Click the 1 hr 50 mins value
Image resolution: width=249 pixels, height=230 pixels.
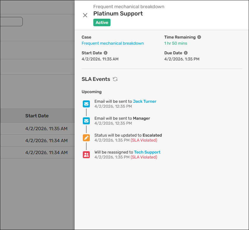pyautogui.click(x=176, y=43)
